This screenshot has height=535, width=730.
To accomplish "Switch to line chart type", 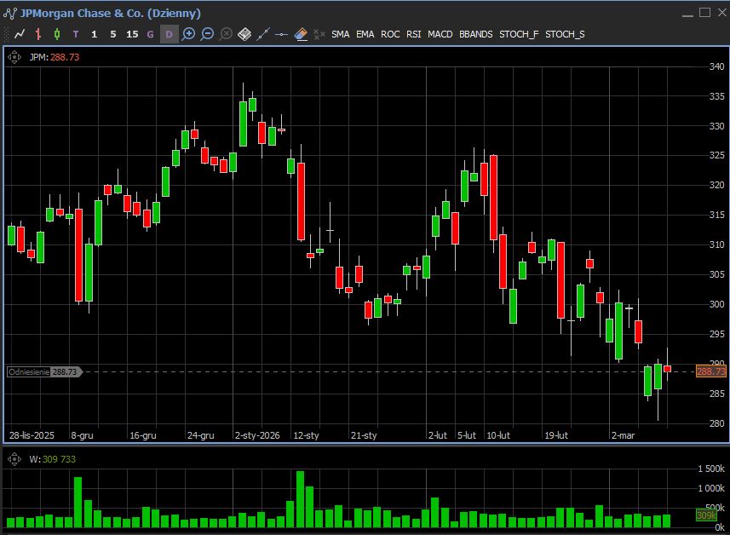I will point(20,34).
